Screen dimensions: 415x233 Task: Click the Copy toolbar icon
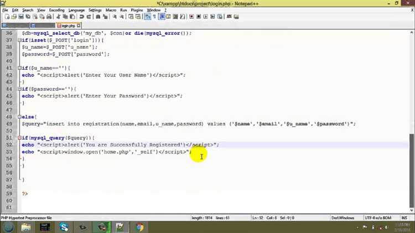[x=65, y=17]
